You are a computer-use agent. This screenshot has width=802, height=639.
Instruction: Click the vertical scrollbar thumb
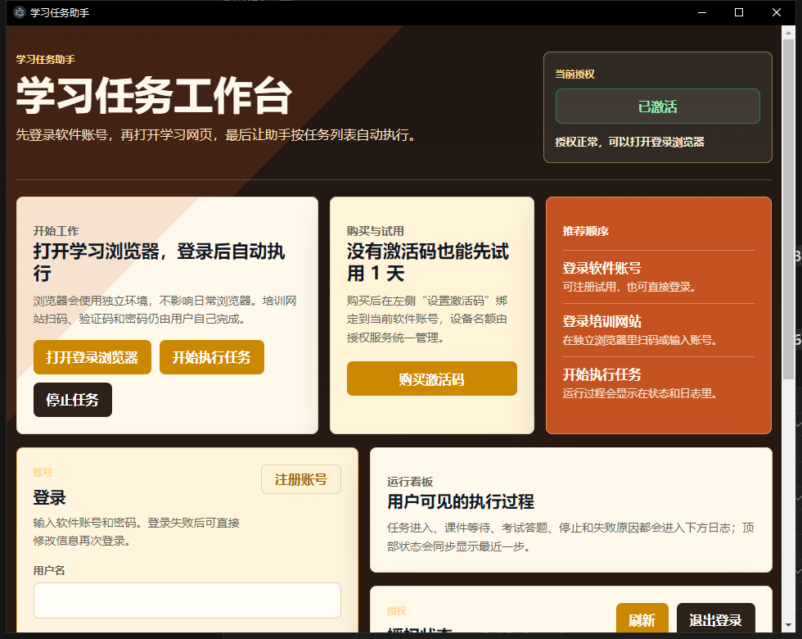coord(788,209)
